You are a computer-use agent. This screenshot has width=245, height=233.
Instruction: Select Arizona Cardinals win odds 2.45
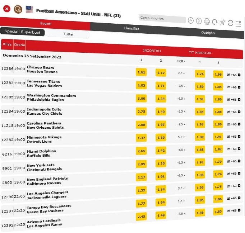pyautogui.click(x=141, y=217)
